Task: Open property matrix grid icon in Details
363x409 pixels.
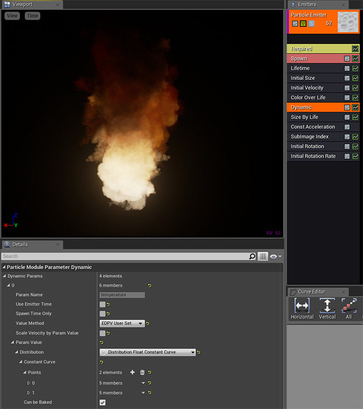Action: click(x=263, y=257)
